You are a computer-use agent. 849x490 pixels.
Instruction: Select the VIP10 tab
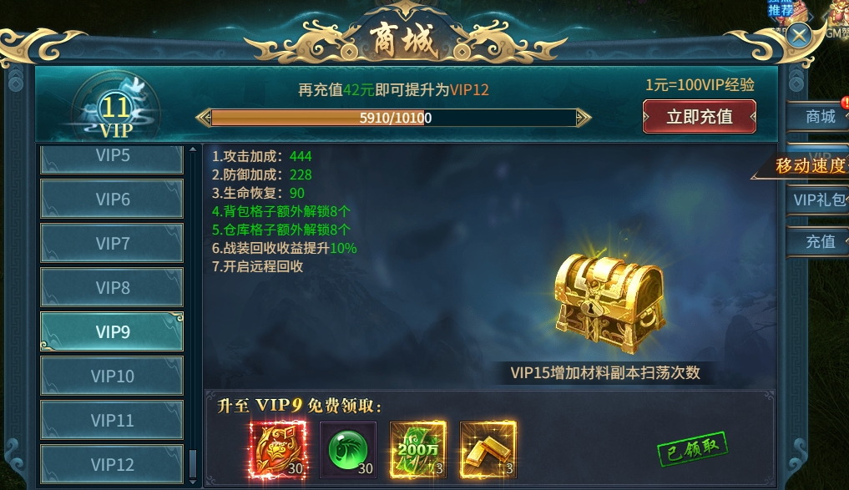click(x=112, y=376)
